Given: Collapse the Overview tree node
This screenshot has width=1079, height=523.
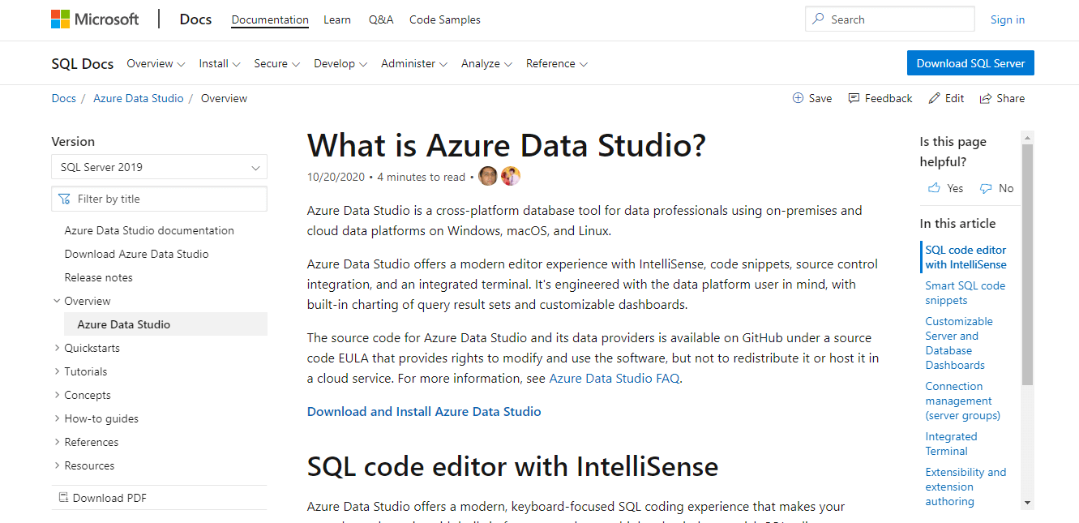Looking at the screenshot, I should coord(57,301).
